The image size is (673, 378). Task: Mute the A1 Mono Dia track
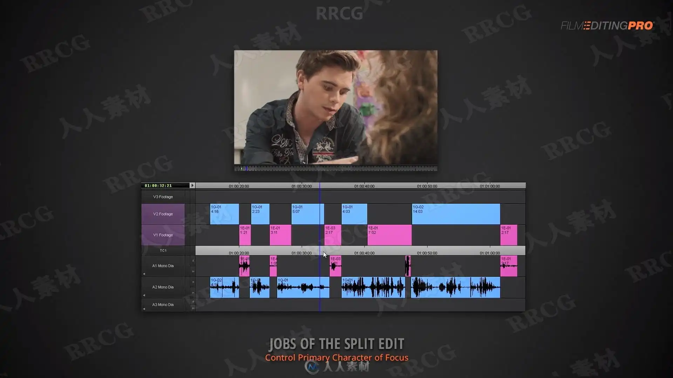(x=193, y=272)
